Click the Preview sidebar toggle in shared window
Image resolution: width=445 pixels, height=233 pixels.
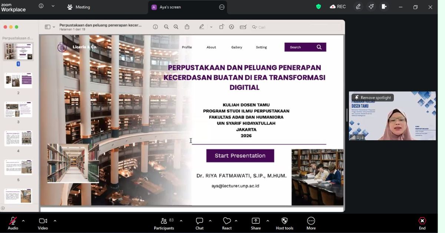(x=47, y=27)
